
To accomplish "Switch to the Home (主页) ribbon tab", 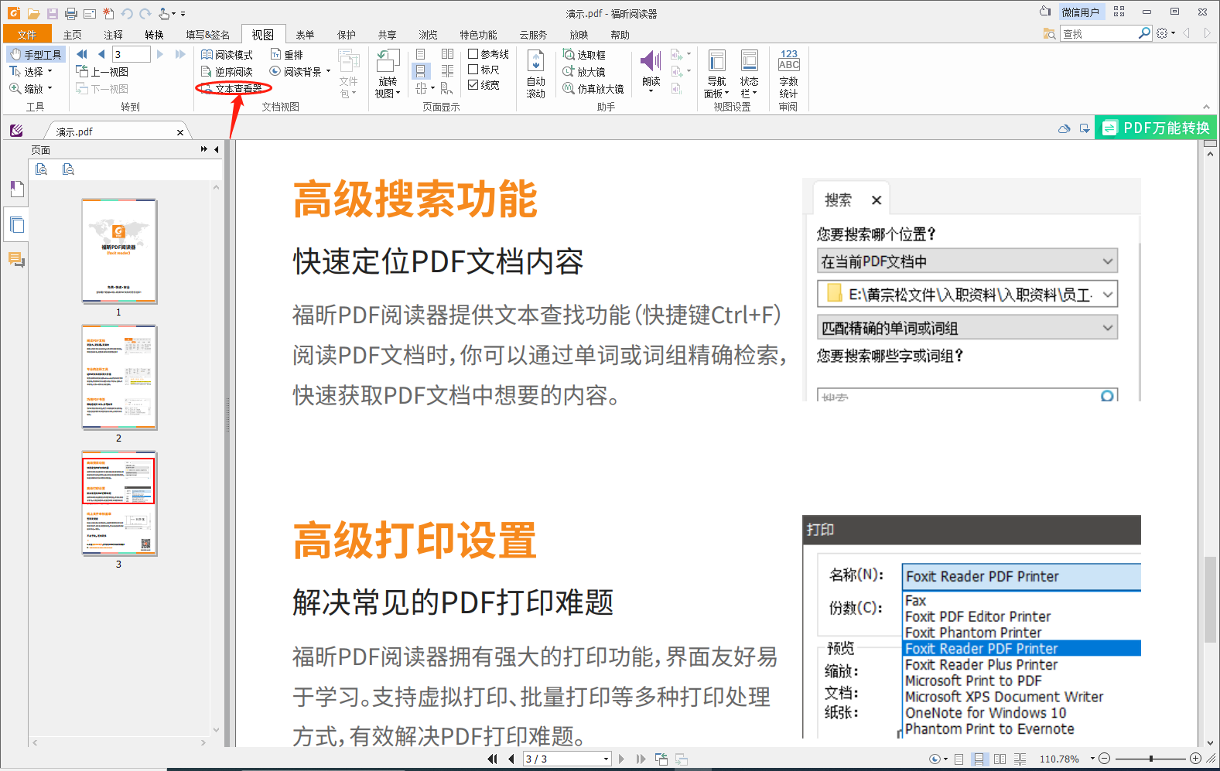I will click(x=73, y=35).
